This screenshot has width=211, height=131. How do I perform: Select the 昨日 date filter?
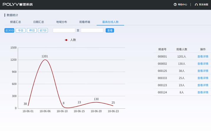[x=32, y=30]
